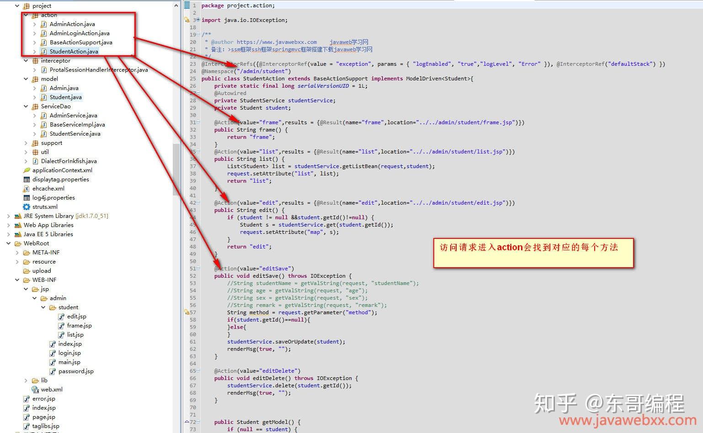Expand the lib folder
The height and width of the screenshot is (433, 703).
tap(26, 380)
